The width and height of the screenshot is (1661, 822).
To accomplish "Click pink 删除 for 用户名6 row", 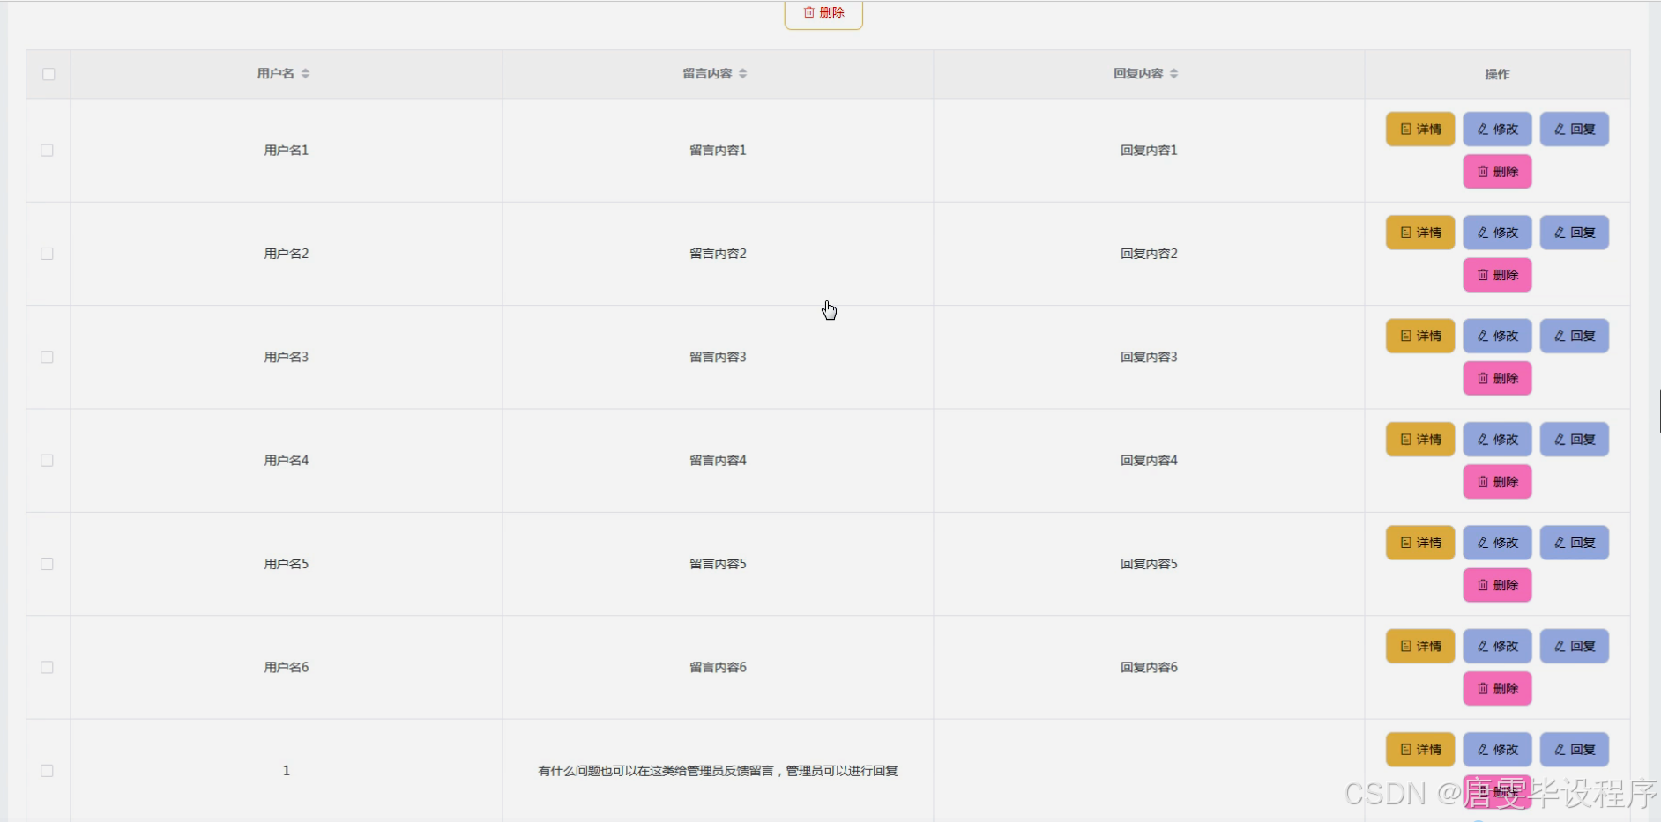I will (1497, 688).
